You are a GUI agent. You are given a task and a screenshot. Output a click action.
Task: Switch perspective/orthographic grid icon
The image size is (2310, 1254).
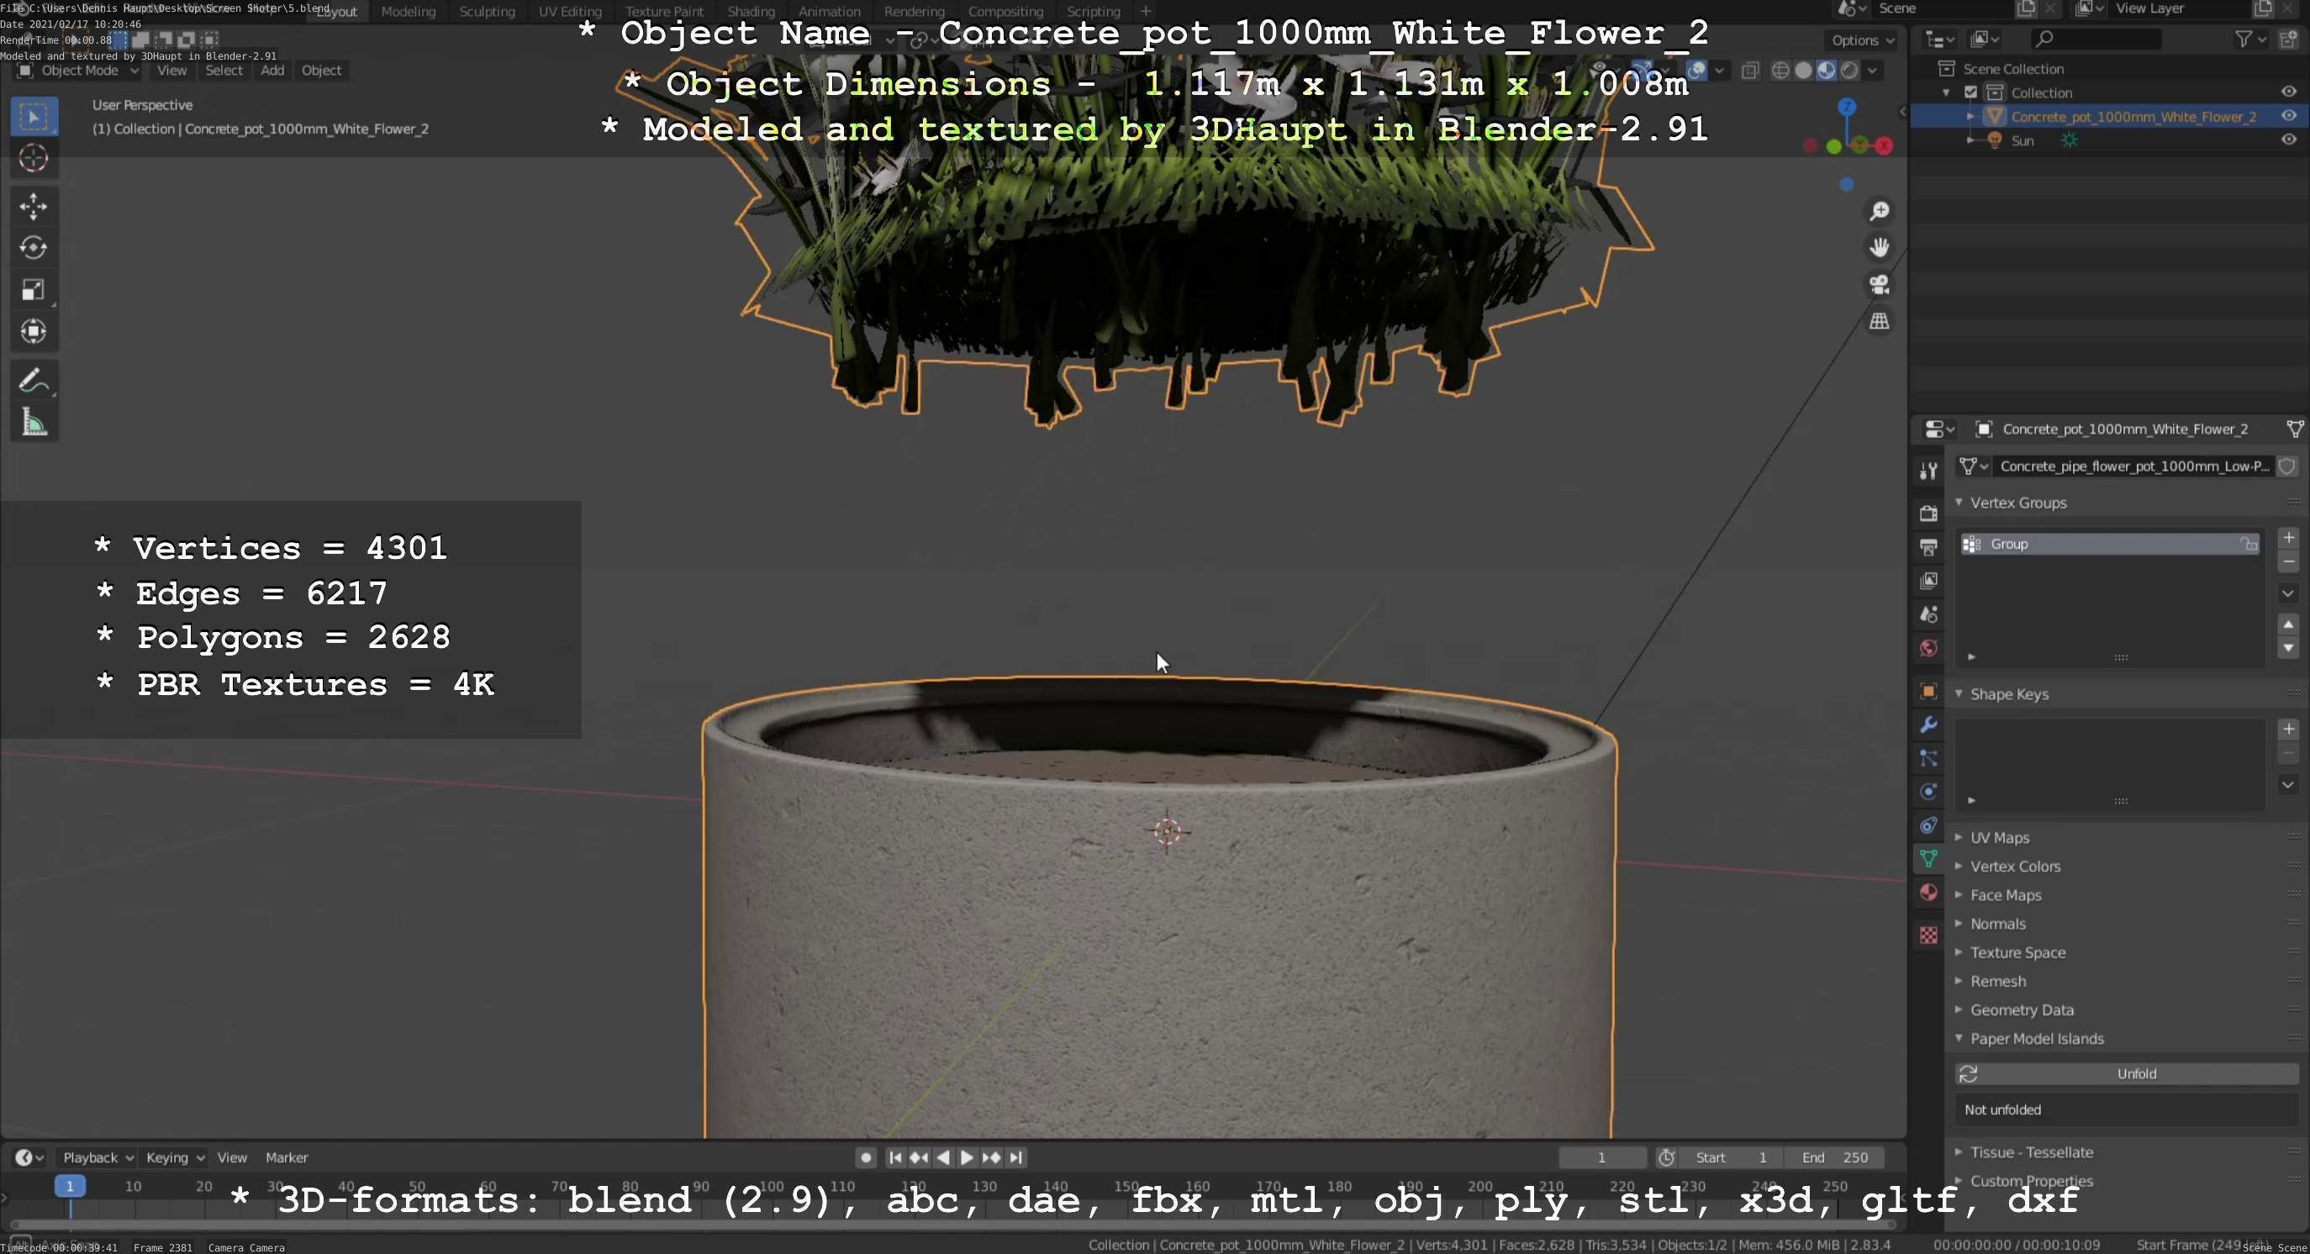pos(1880,321)
